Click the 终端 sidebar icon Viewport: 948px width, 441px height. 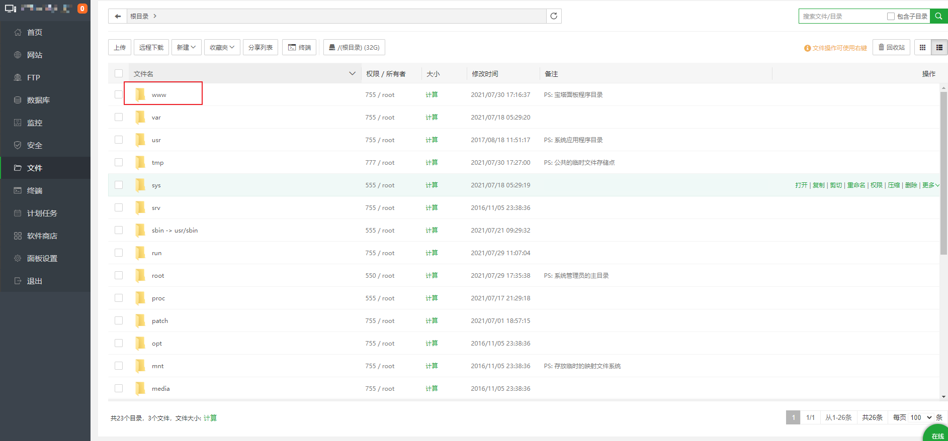pyautogui.click(x=18, y=190)
